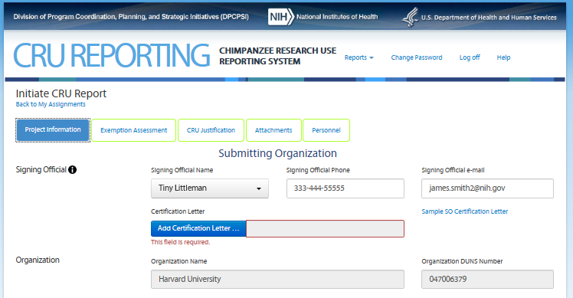This screenshot has width=573, height=298.
Task: Click the HHS eagle logo
Action: [x=410, y=17]
